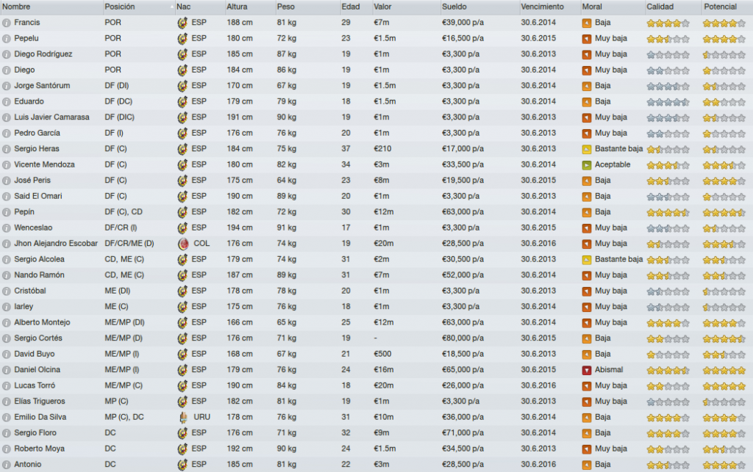
Task: Open info icon next to Diego Rodríguez
Action: (x=6, y=54)
